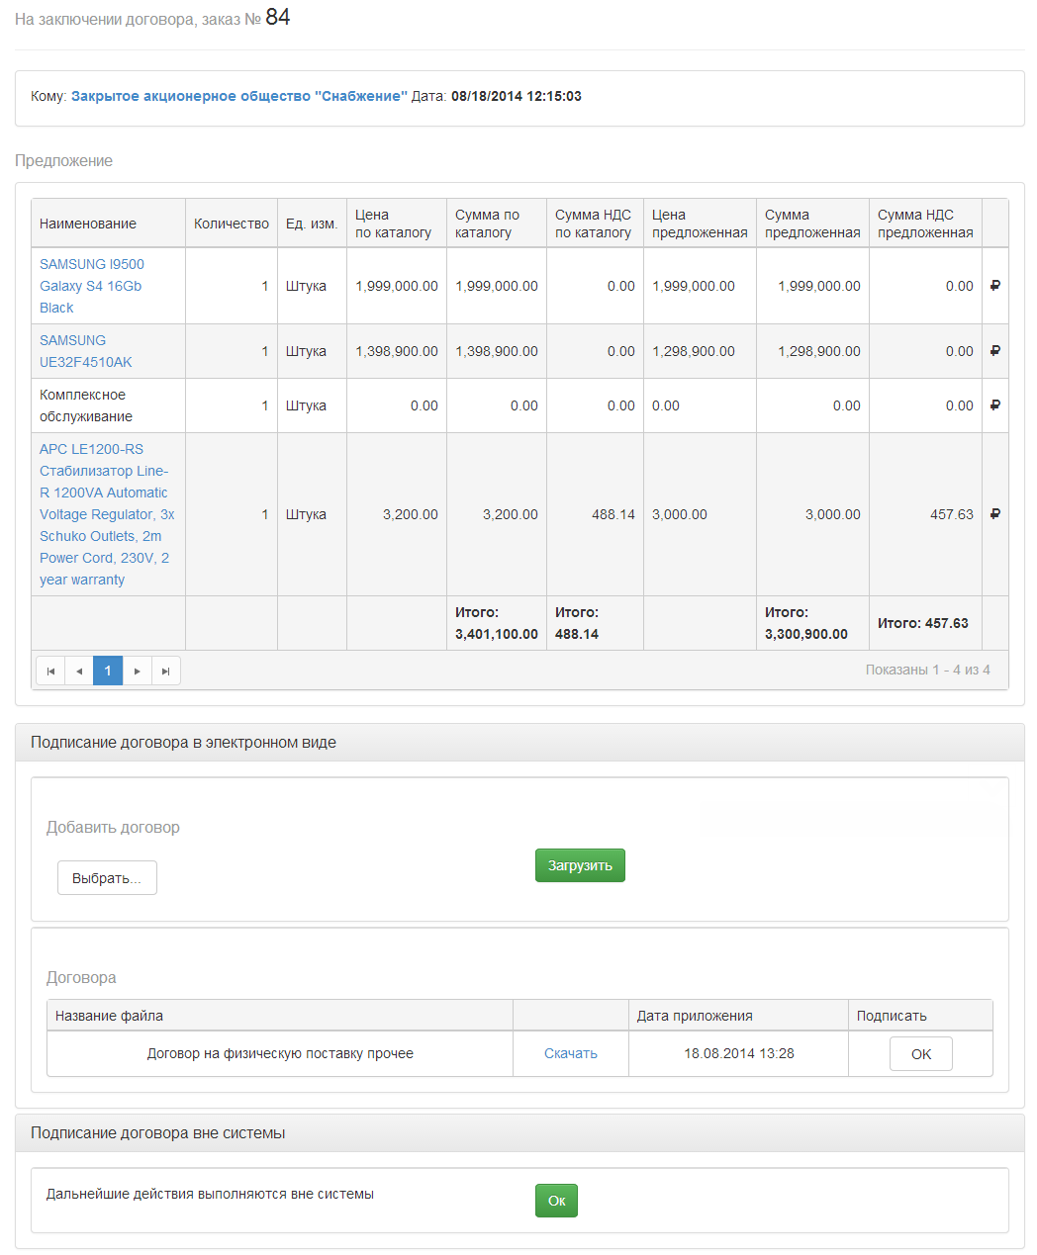
Task: Click ruble icon in Комплексное обслуживание row
Action: pos(994,405)
